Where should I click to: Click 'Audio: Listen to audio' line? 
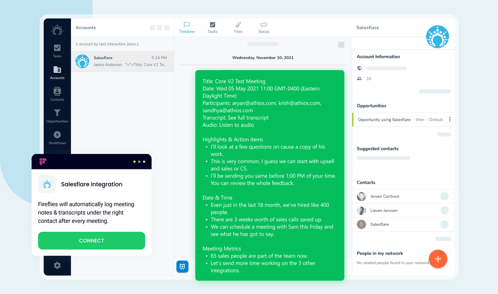[x=228, y=125]
